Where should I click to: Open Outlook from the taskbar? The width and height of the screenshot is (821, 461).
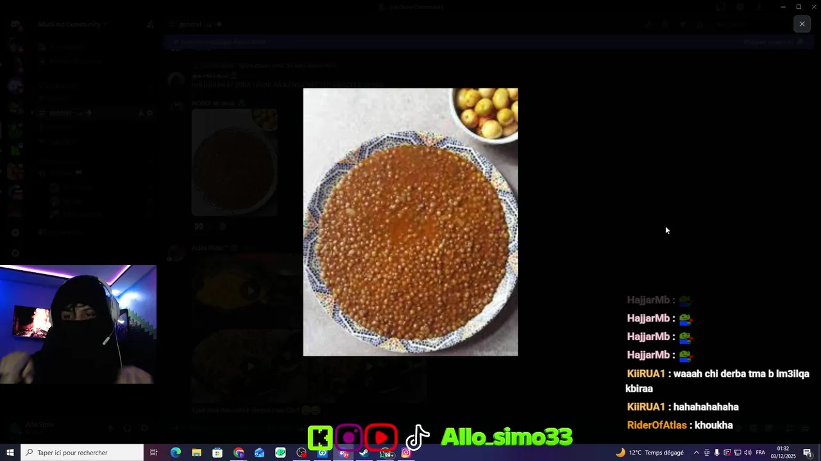pos(259,453)
